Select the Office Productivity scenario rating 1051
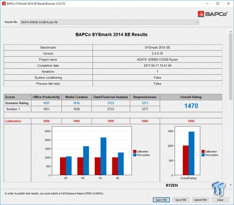Image resolution: width=234 pixels, height=205 pixels. (46, 103)
